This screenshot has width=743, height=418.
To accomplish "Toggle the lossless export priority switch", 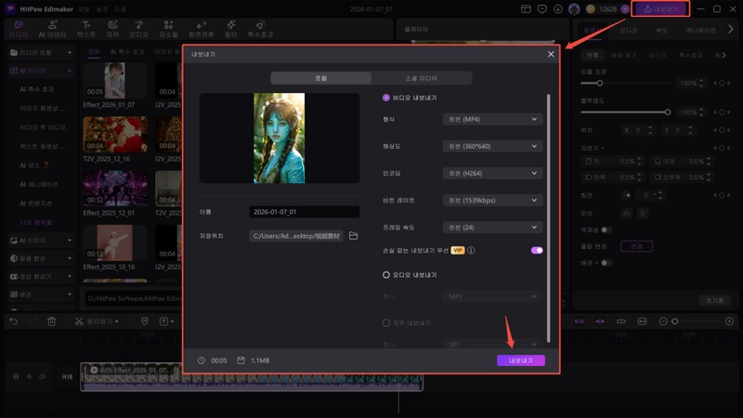I will [x=536, y=250].
